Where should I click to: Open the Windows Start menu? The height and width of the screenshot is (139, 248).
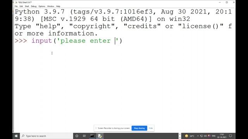[x=16, y=136]
